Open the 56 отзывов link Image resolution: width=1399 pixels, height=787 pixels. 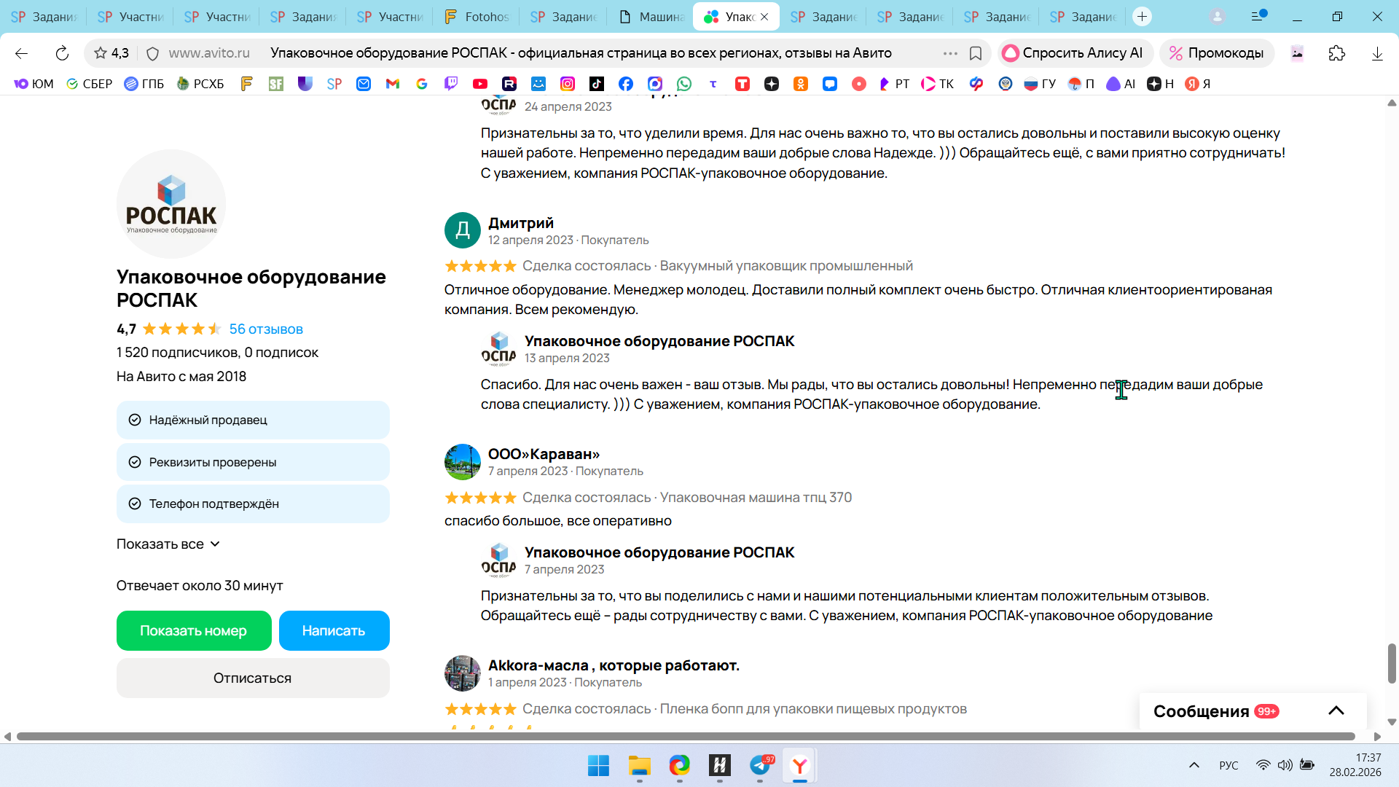tap(266, 329)
